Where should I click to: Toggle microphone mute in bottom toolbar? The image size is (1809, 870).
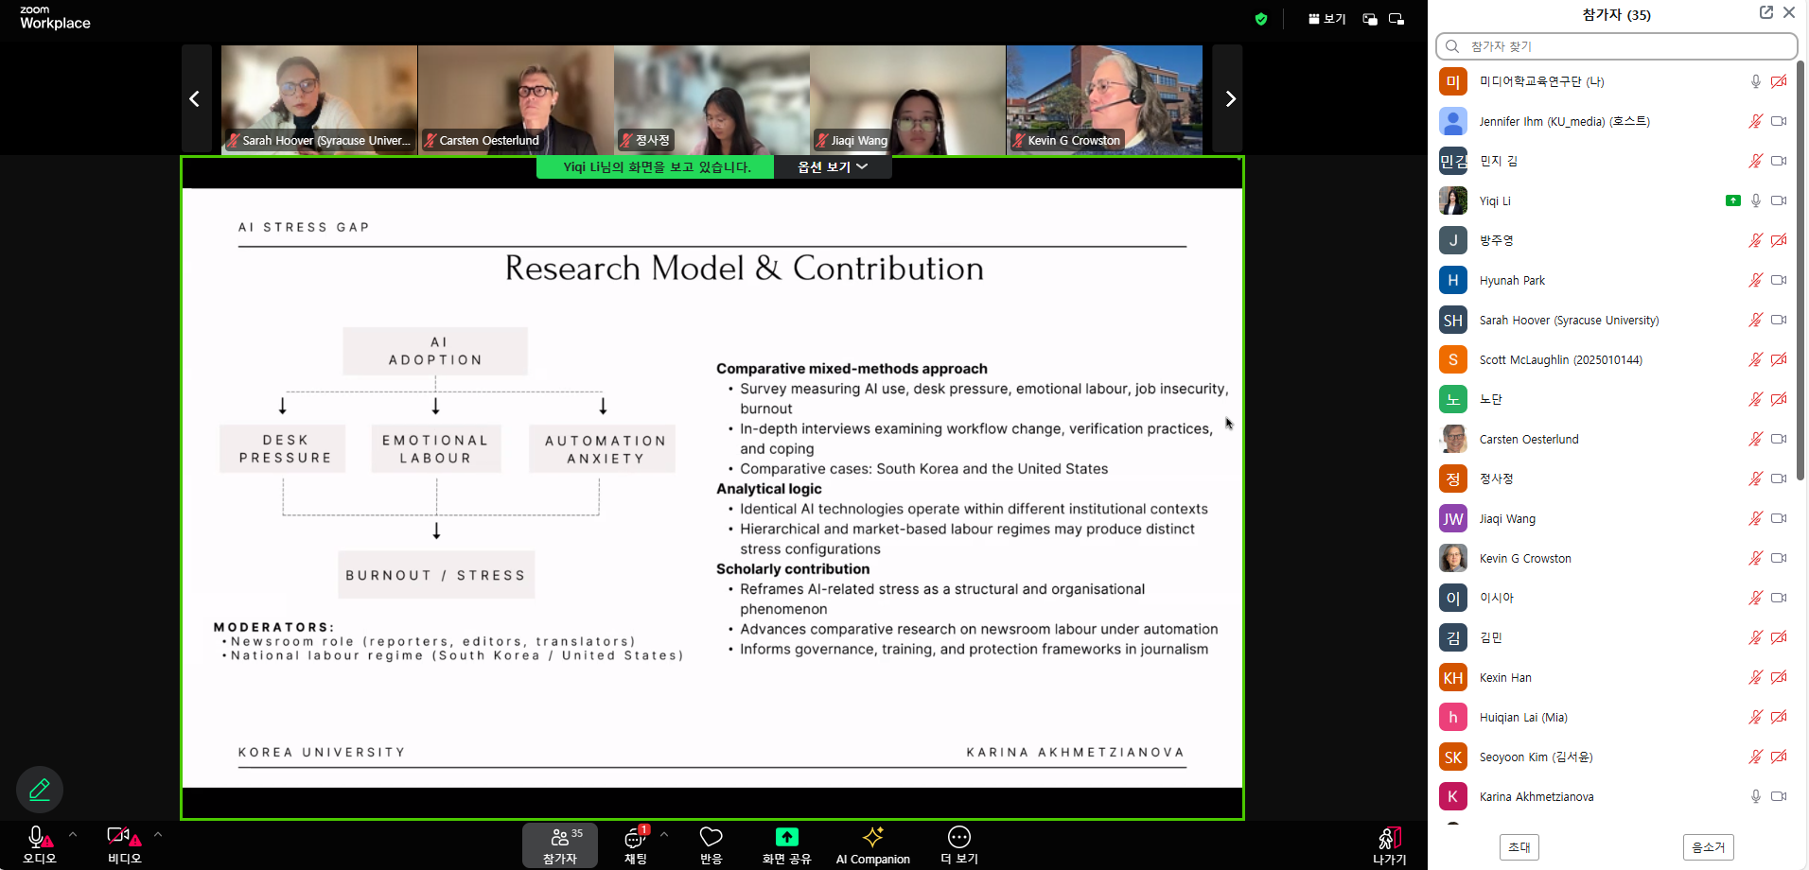point(38,838)
